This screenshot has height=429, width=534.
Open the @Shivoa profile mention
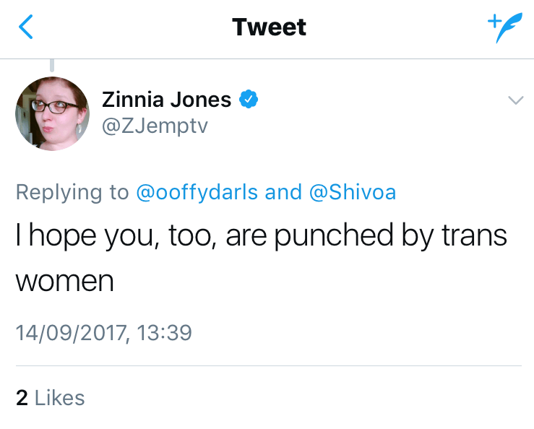(x=353, y=192)
